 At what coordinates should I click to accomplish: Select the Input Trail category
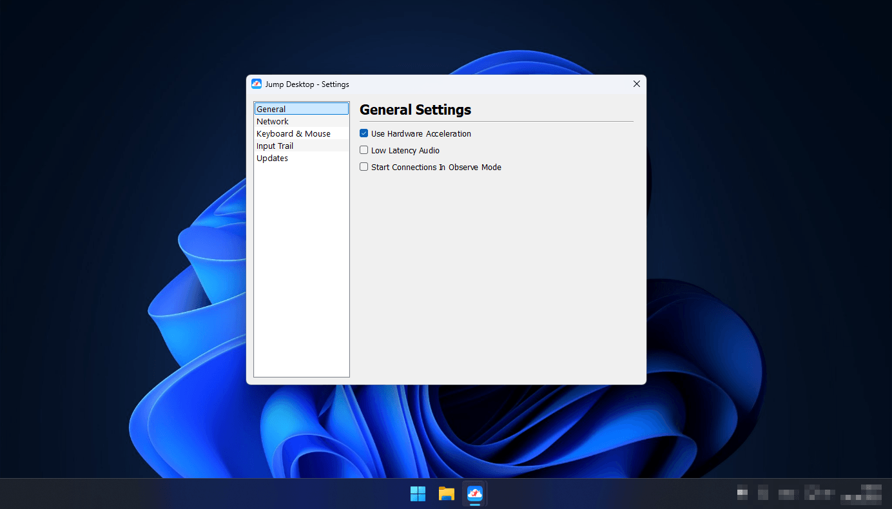tap(302, 146)
